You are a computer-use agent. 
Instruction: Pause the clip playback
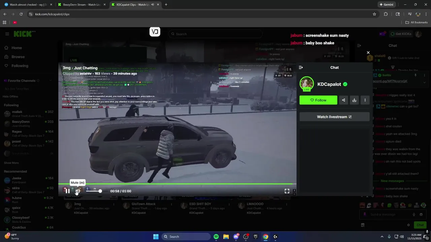67,191
